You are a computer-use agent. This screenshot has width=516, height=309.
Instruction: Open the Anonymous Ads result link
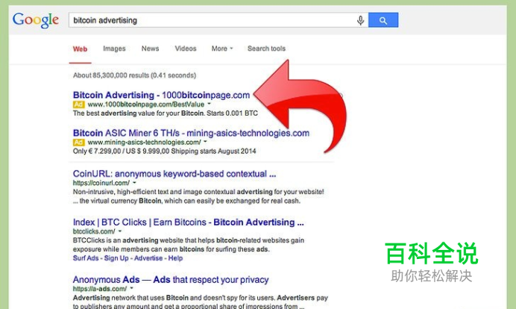click(x=171, y=279)
